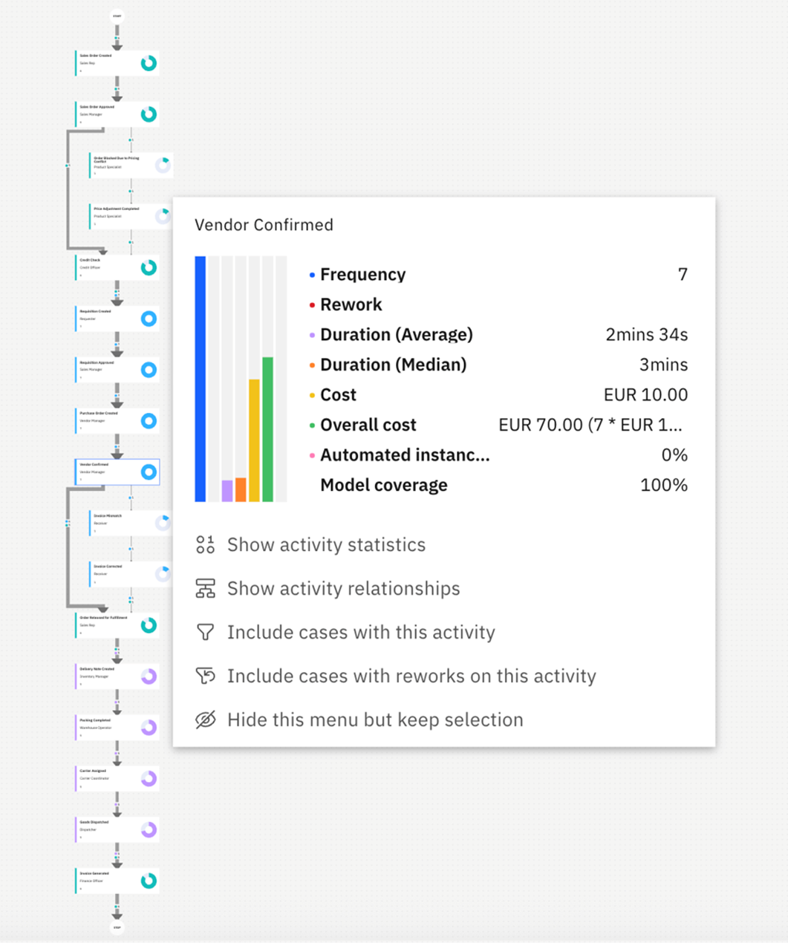Click the green Overall cost bar

tap(267, 429)
